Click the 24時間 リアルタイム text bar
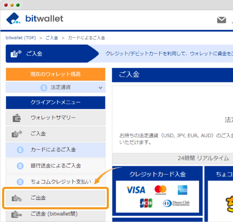233x222 pixels. (172, 158)
